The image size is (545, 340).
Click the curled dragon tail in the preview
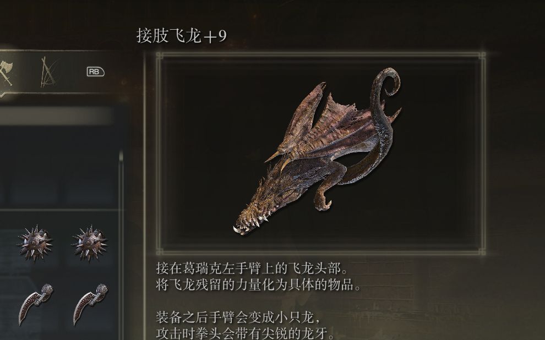pos(385,84)
